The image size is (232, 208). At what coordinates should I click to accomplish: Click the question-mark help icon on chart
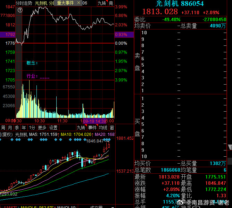[20, 10]
